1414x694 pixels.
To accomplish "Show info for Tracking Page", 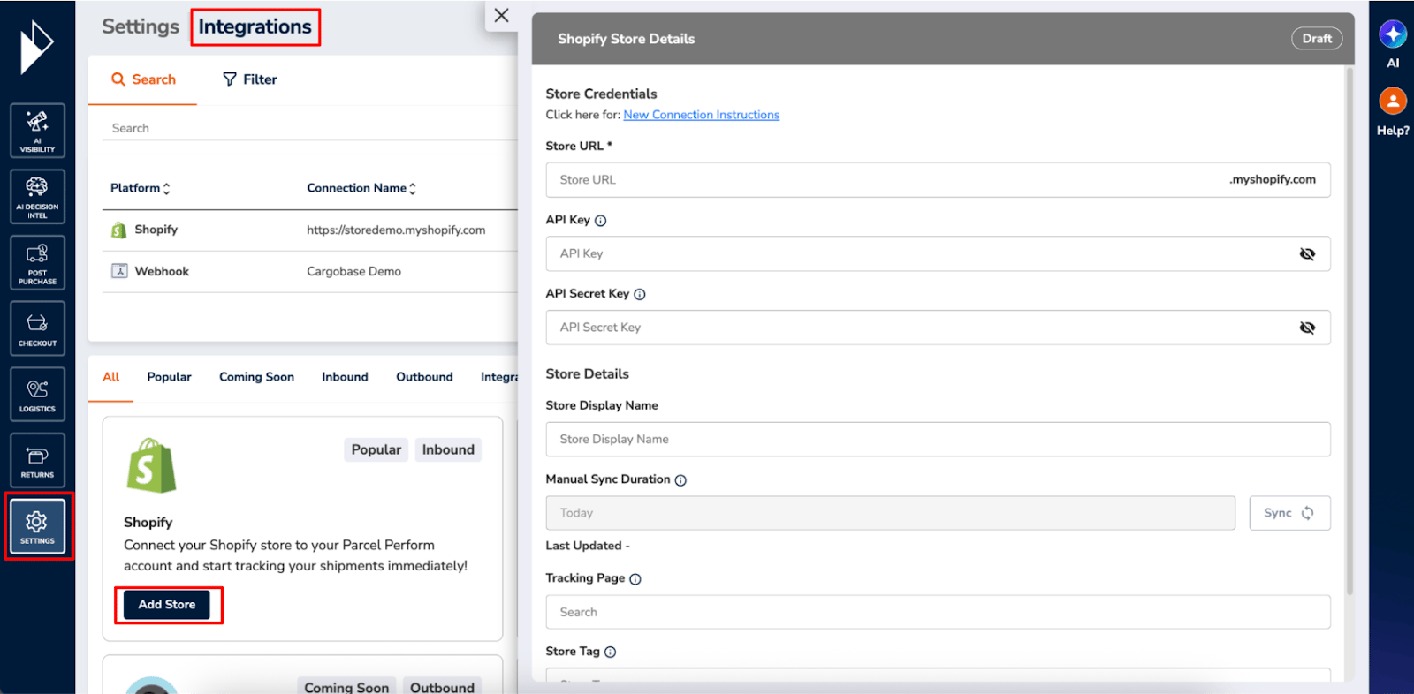I will (635, 579).
